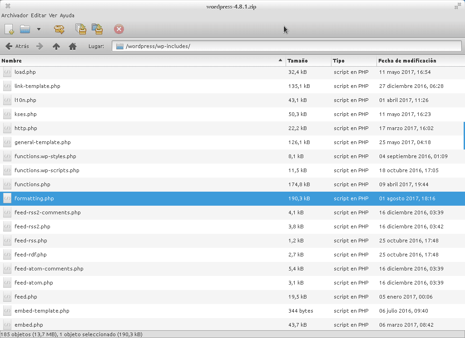The height and width of the screenshot is (338, 465).
Task: Open the Editar menu
Action: pos(39,15)
